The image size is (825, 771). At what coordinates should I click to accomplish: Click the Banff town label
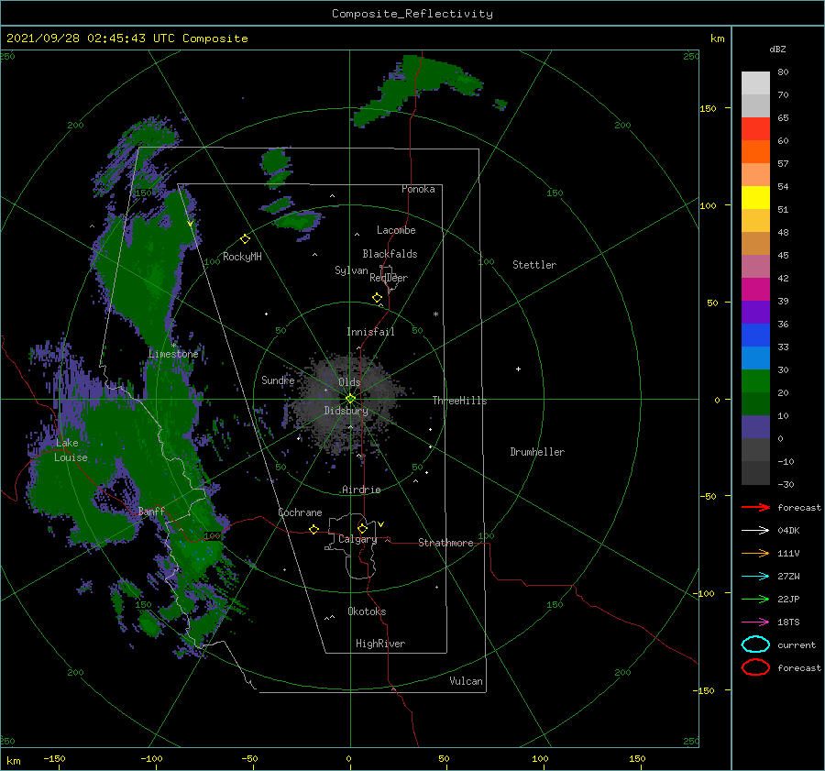tap(151, 511)
